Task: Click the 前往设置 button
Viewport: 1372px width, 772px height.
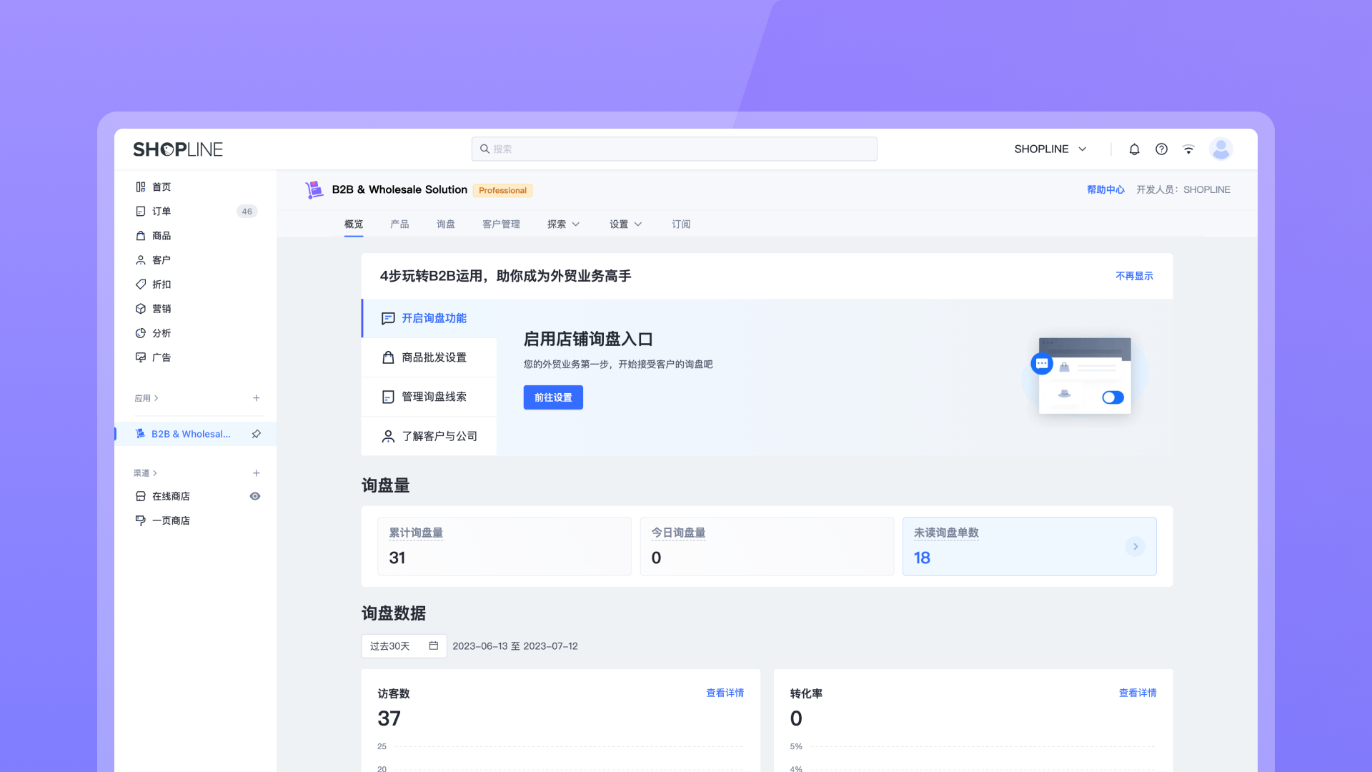Action: [x=553, y=397]
